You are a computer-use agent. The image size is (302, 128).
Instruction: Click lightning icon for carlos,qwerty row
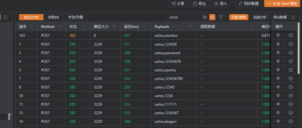tap(278, 70)
